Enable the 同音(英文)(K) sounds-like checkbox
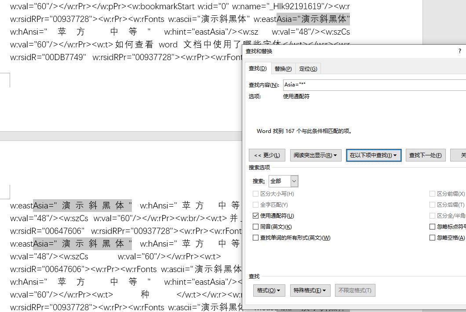 256,227
